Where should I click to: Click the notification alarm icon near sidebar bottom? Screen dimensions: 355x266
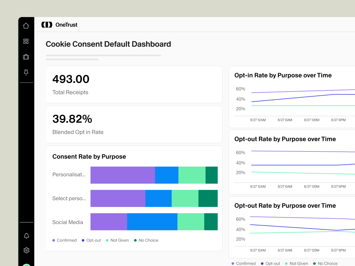26,236
